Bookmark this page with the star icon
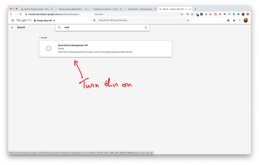Viewport: 259px width, 165px height. pos(182,14)
